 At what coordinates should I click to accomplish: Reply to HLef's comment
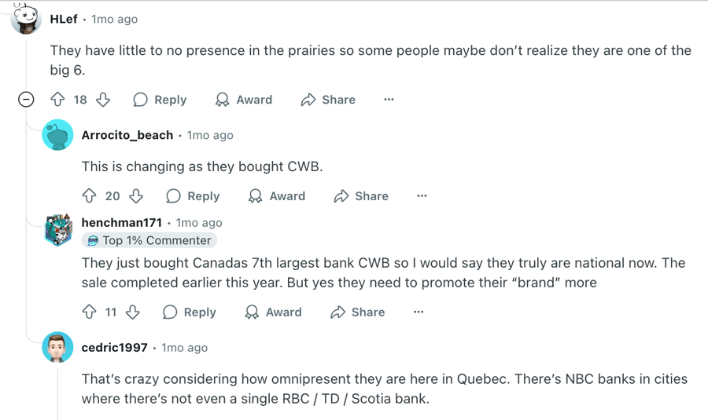tap(160, 100)
